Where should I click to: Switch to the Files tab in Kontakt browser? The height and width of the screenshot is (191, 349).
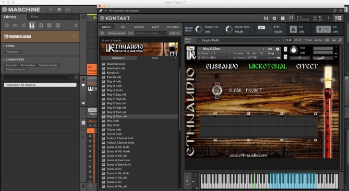coord(123,27)
